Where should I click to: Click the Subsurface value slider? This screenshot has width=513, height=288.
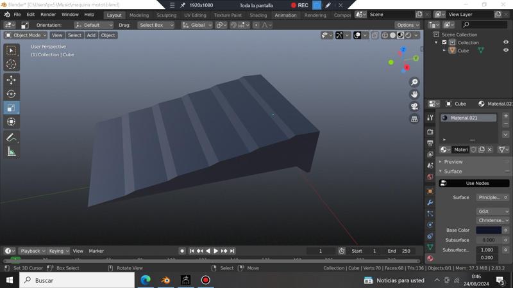tap(489, 240)
